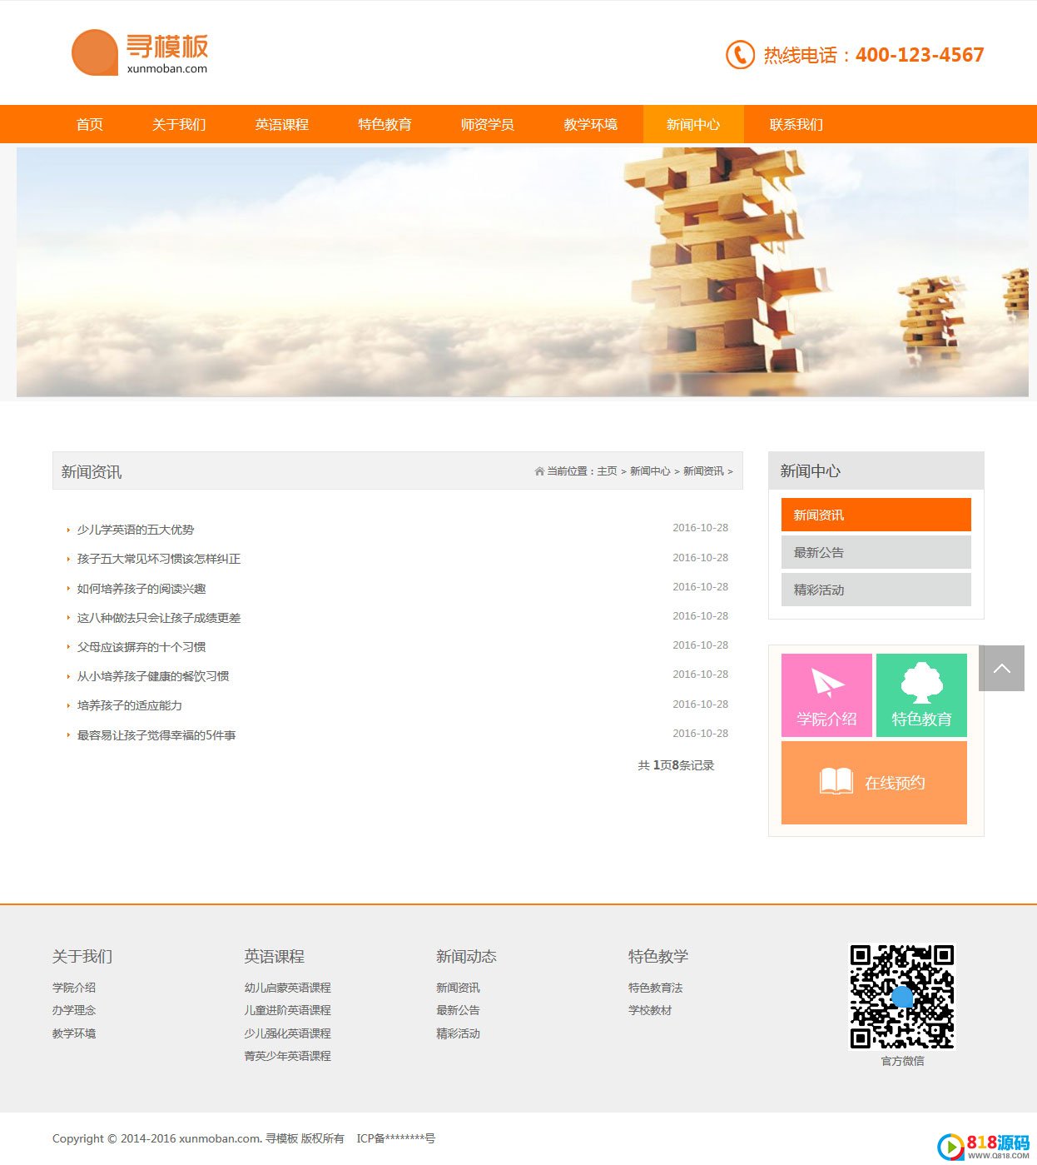
Task: Open 特色教育 green tree tile
Action: tap(921, 695)
